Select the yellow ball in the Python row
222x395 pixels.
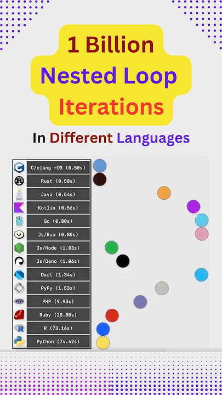(103, 342)
